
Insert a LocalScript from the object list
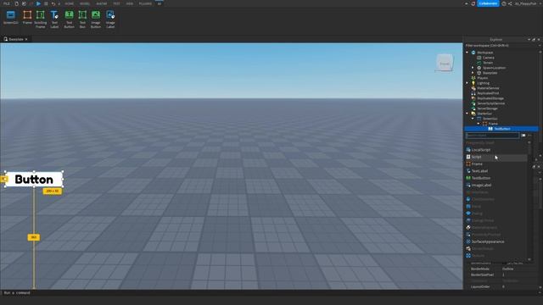tap(496, 150)
